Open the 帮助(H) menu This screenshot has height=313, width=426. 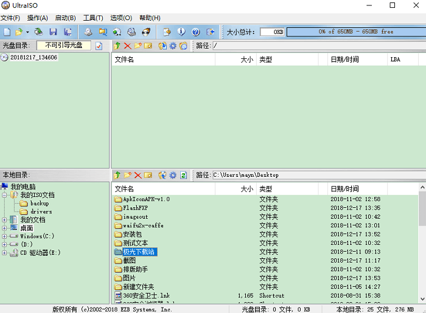(150, 18)
